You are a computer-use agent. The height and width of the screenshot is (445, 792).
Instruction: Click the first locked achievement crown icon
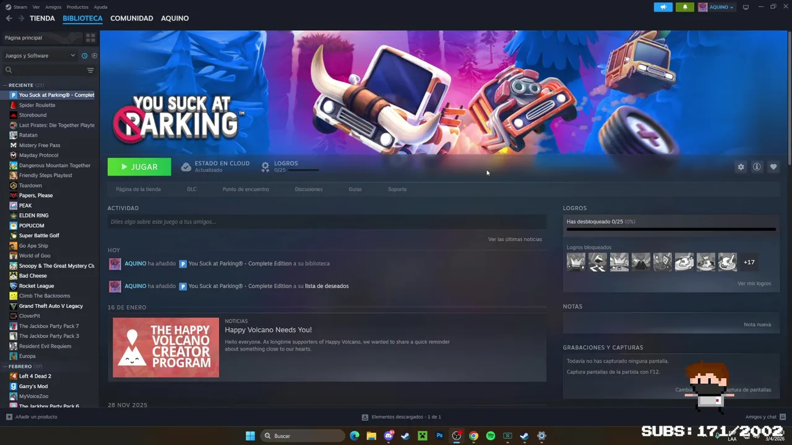point(576,262)
